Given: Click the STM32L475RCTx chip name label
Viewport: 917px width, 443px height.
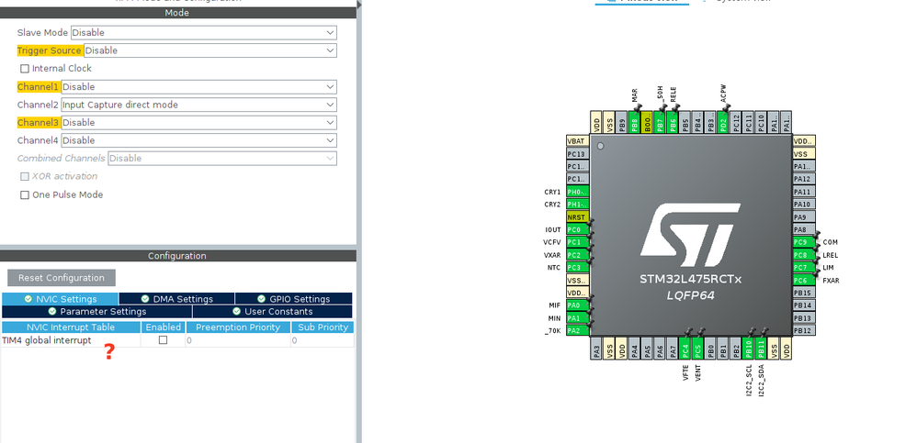Looking at the screenshot, I should [690, 280].
